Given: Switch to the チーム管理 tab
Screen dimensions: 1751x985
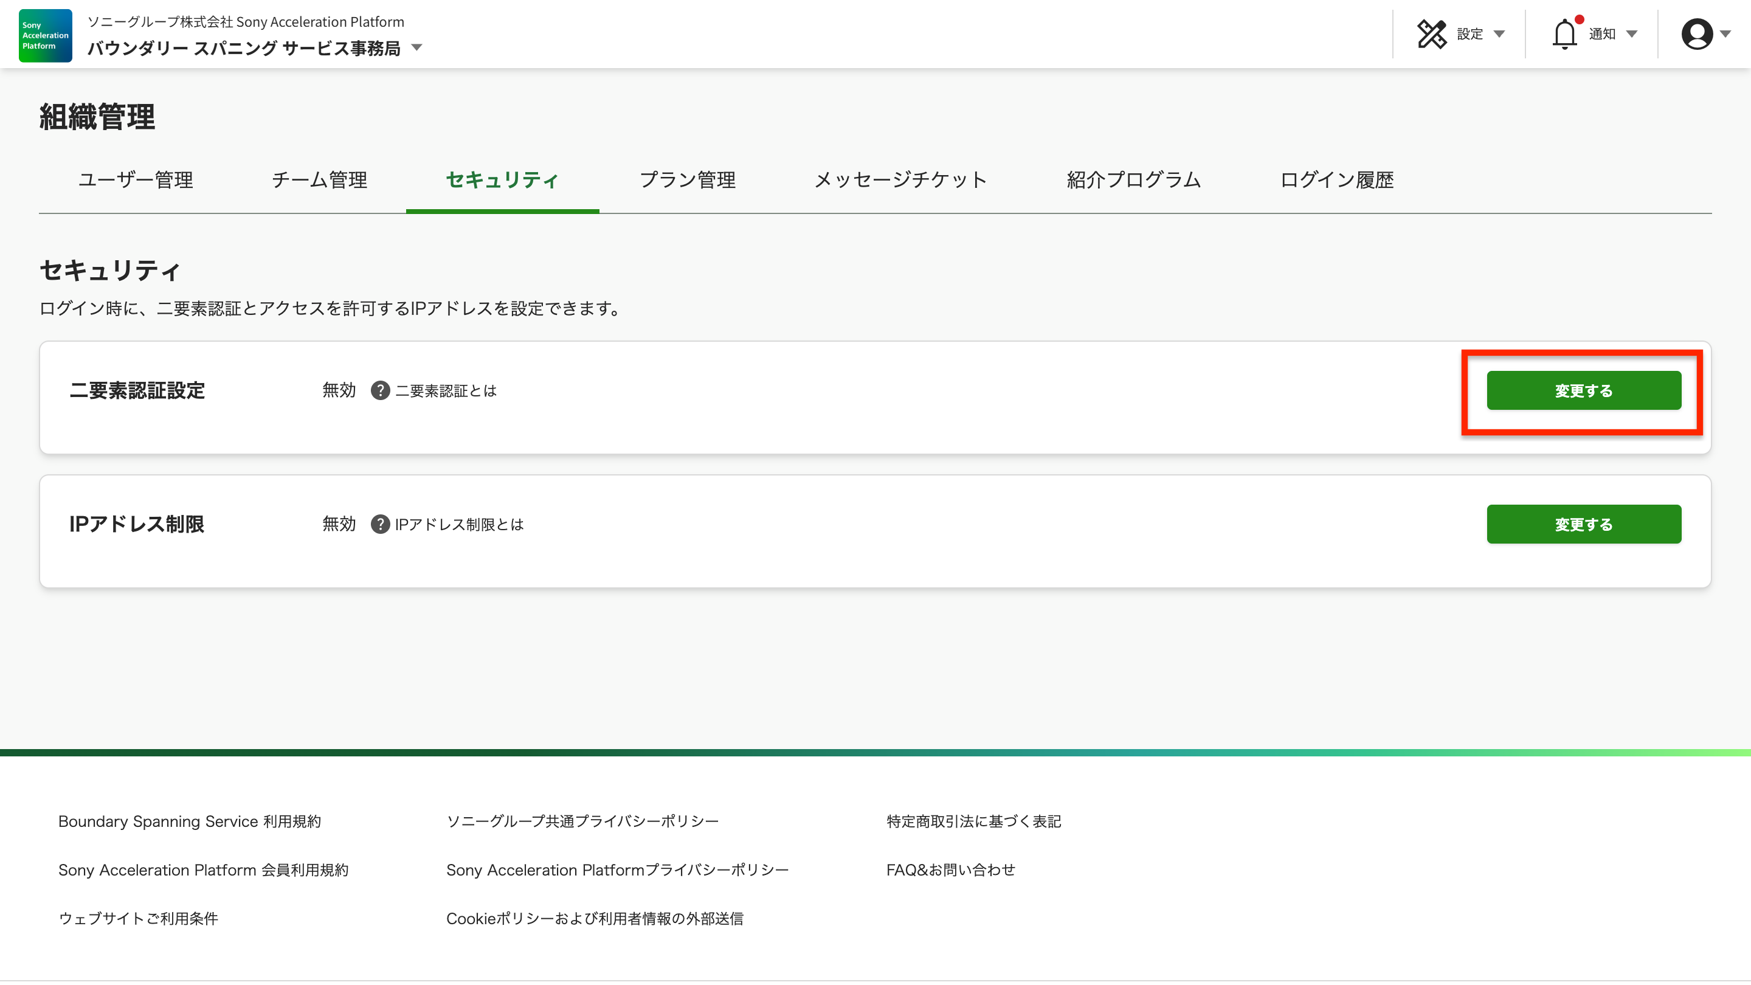Looking at the screenshot, I should [x=319, y=179].
